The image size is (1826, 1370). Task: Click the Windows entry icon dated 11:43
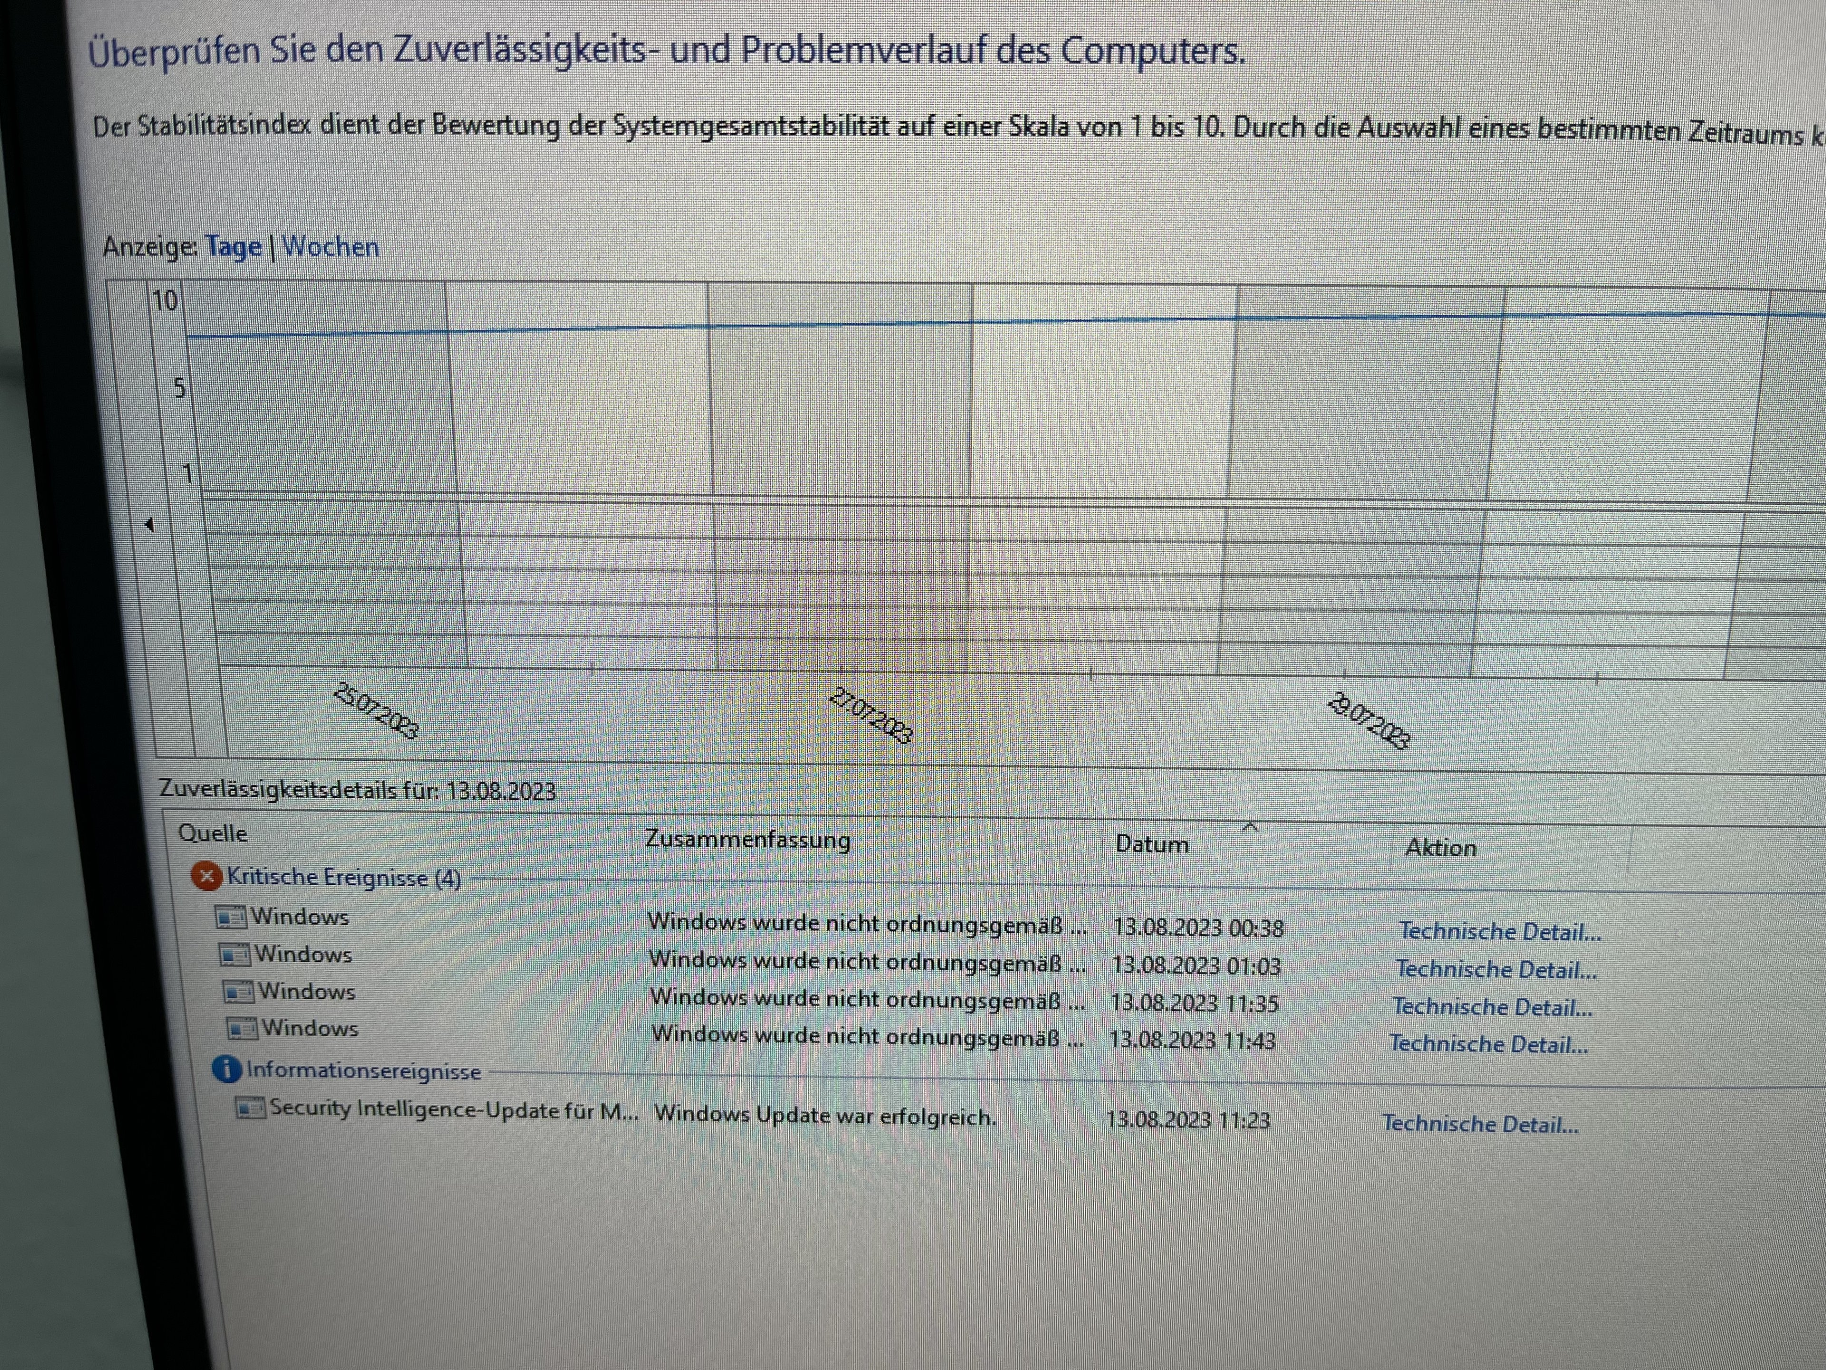tap(243, 1029)
